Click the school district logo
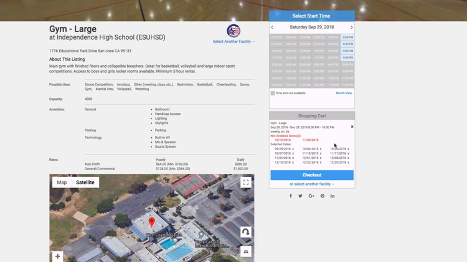The height and width of the screenshot is (262, 467). pyautogui.click(x=233, y=31)
